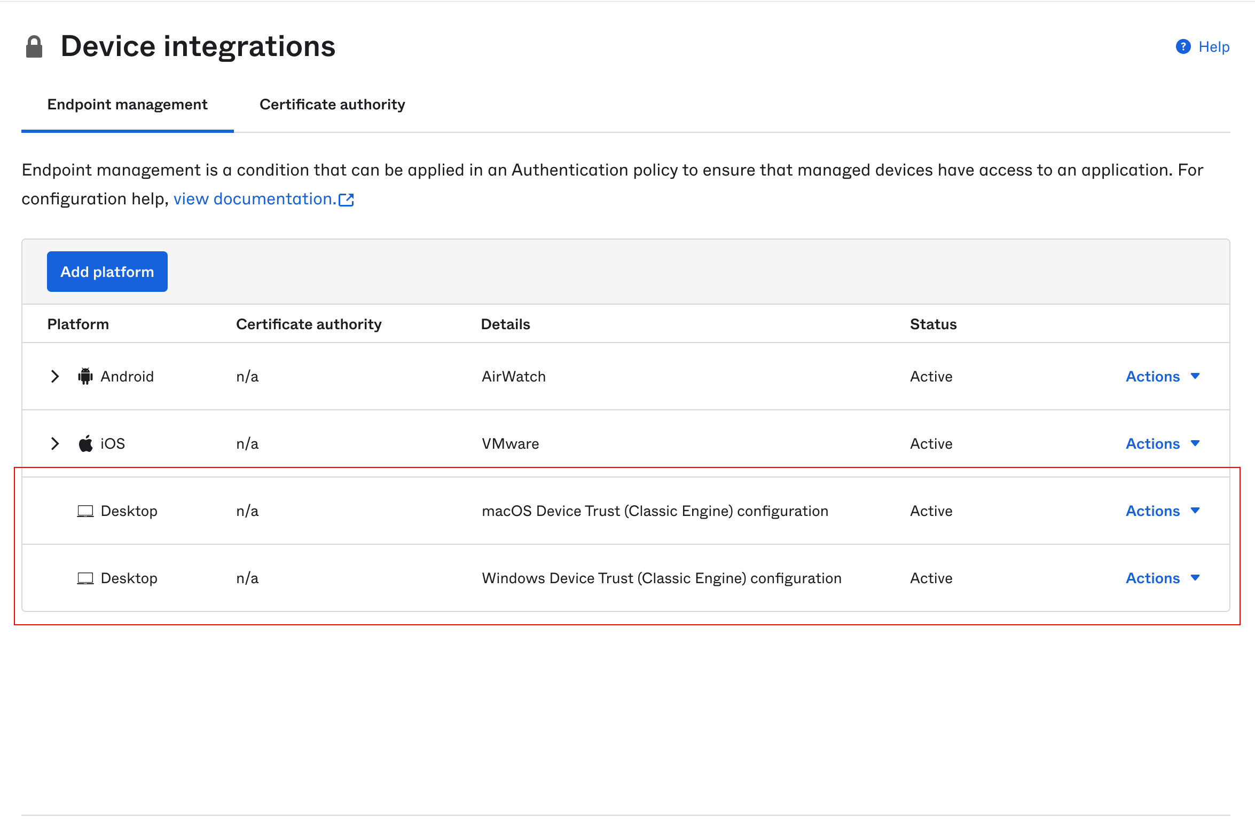Click the dropdown arrow next to Android Actions
Viewport: 1255px width, 819px height.
click(x=1195, y=376)
